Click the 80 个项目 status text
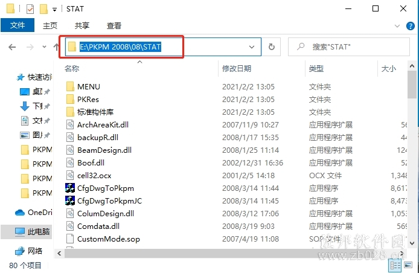This screenshot has width=419, height=273. pyautogui.click(x=25, y=266)
